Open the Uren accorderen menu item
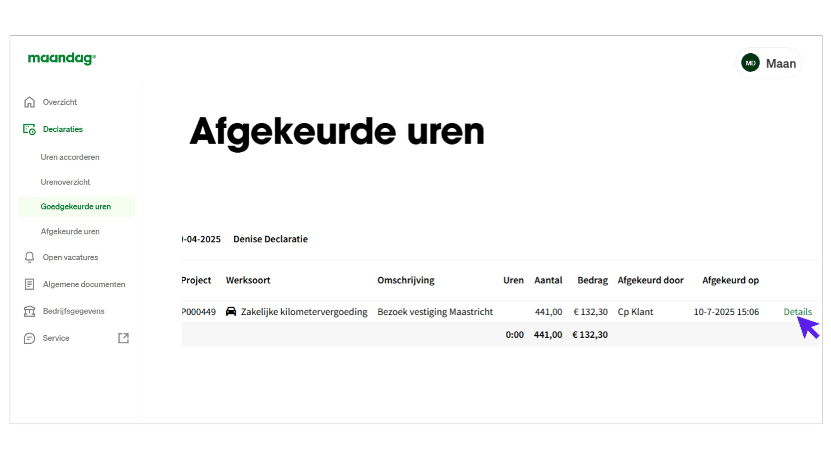 (x=70, y=157)
